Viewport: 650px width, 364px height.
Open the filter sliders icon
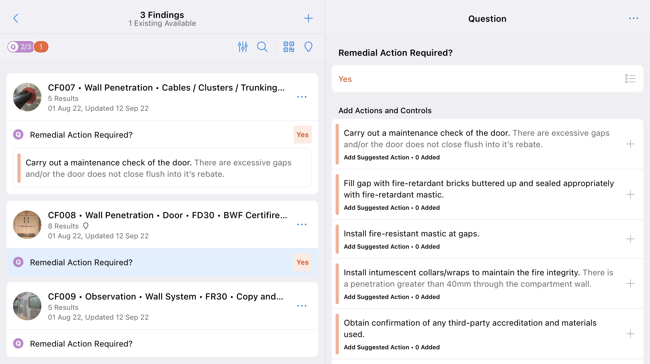pos(243,47)
